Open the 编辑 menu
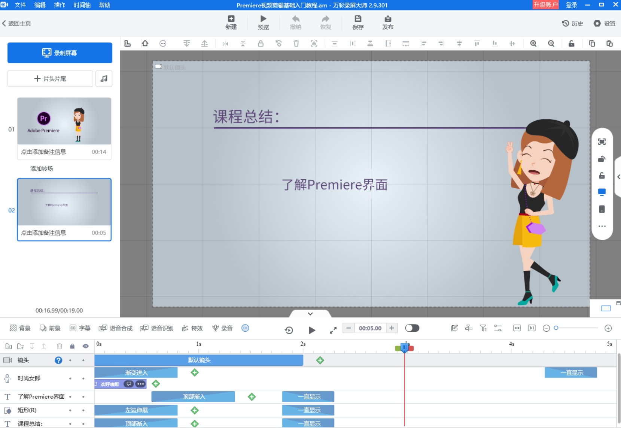 [40, 5]
